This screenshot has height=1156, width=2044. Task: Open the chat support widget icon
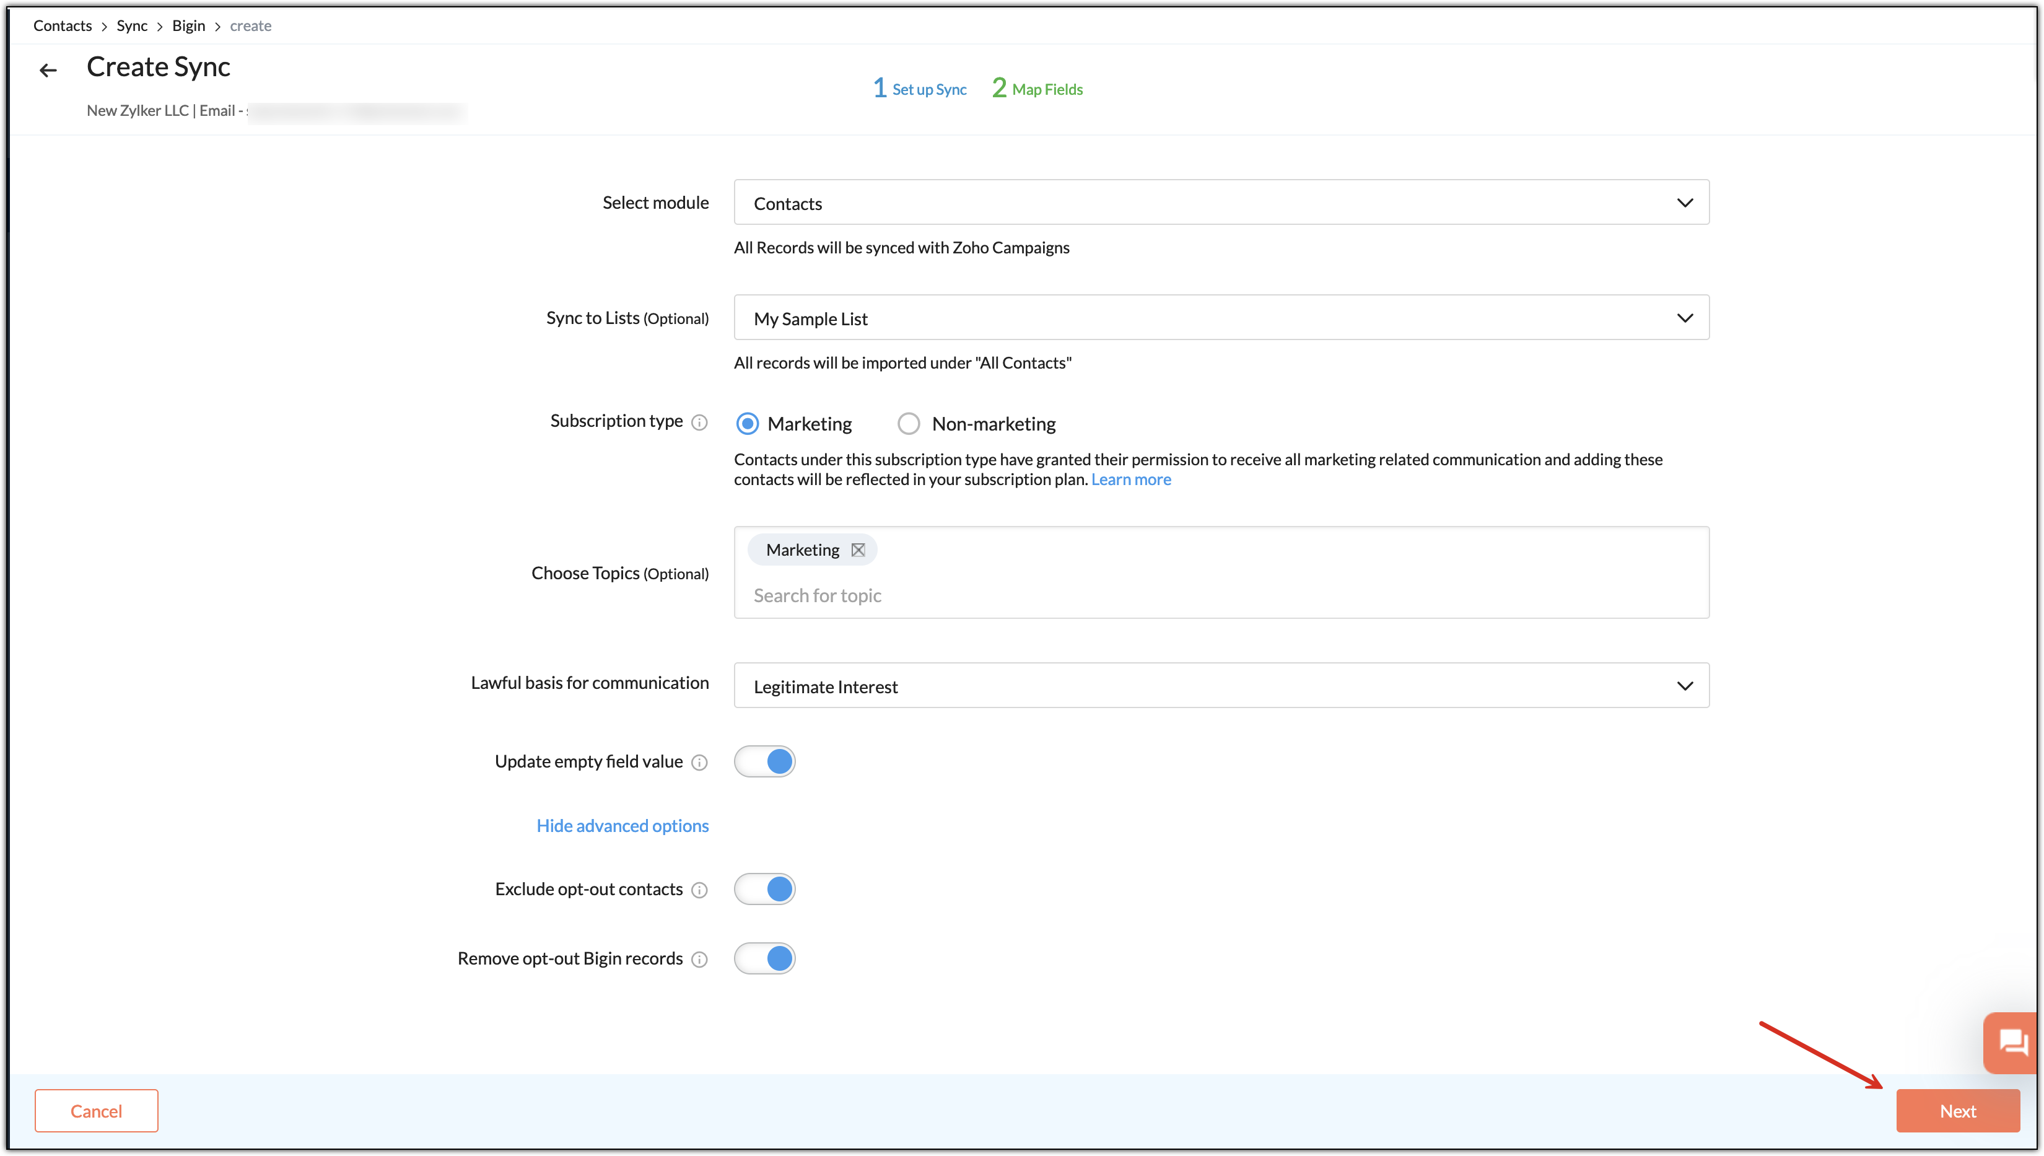coord(2013,1041)
